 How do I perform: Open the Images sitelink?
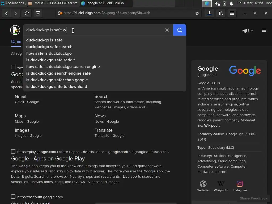pos(22,130)
